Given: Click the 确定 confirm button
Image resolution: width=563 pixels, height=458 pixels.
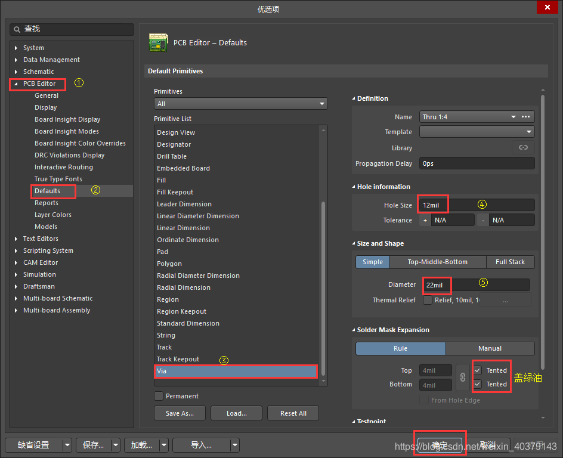Looking at the screenshot, I should point(440,445).
